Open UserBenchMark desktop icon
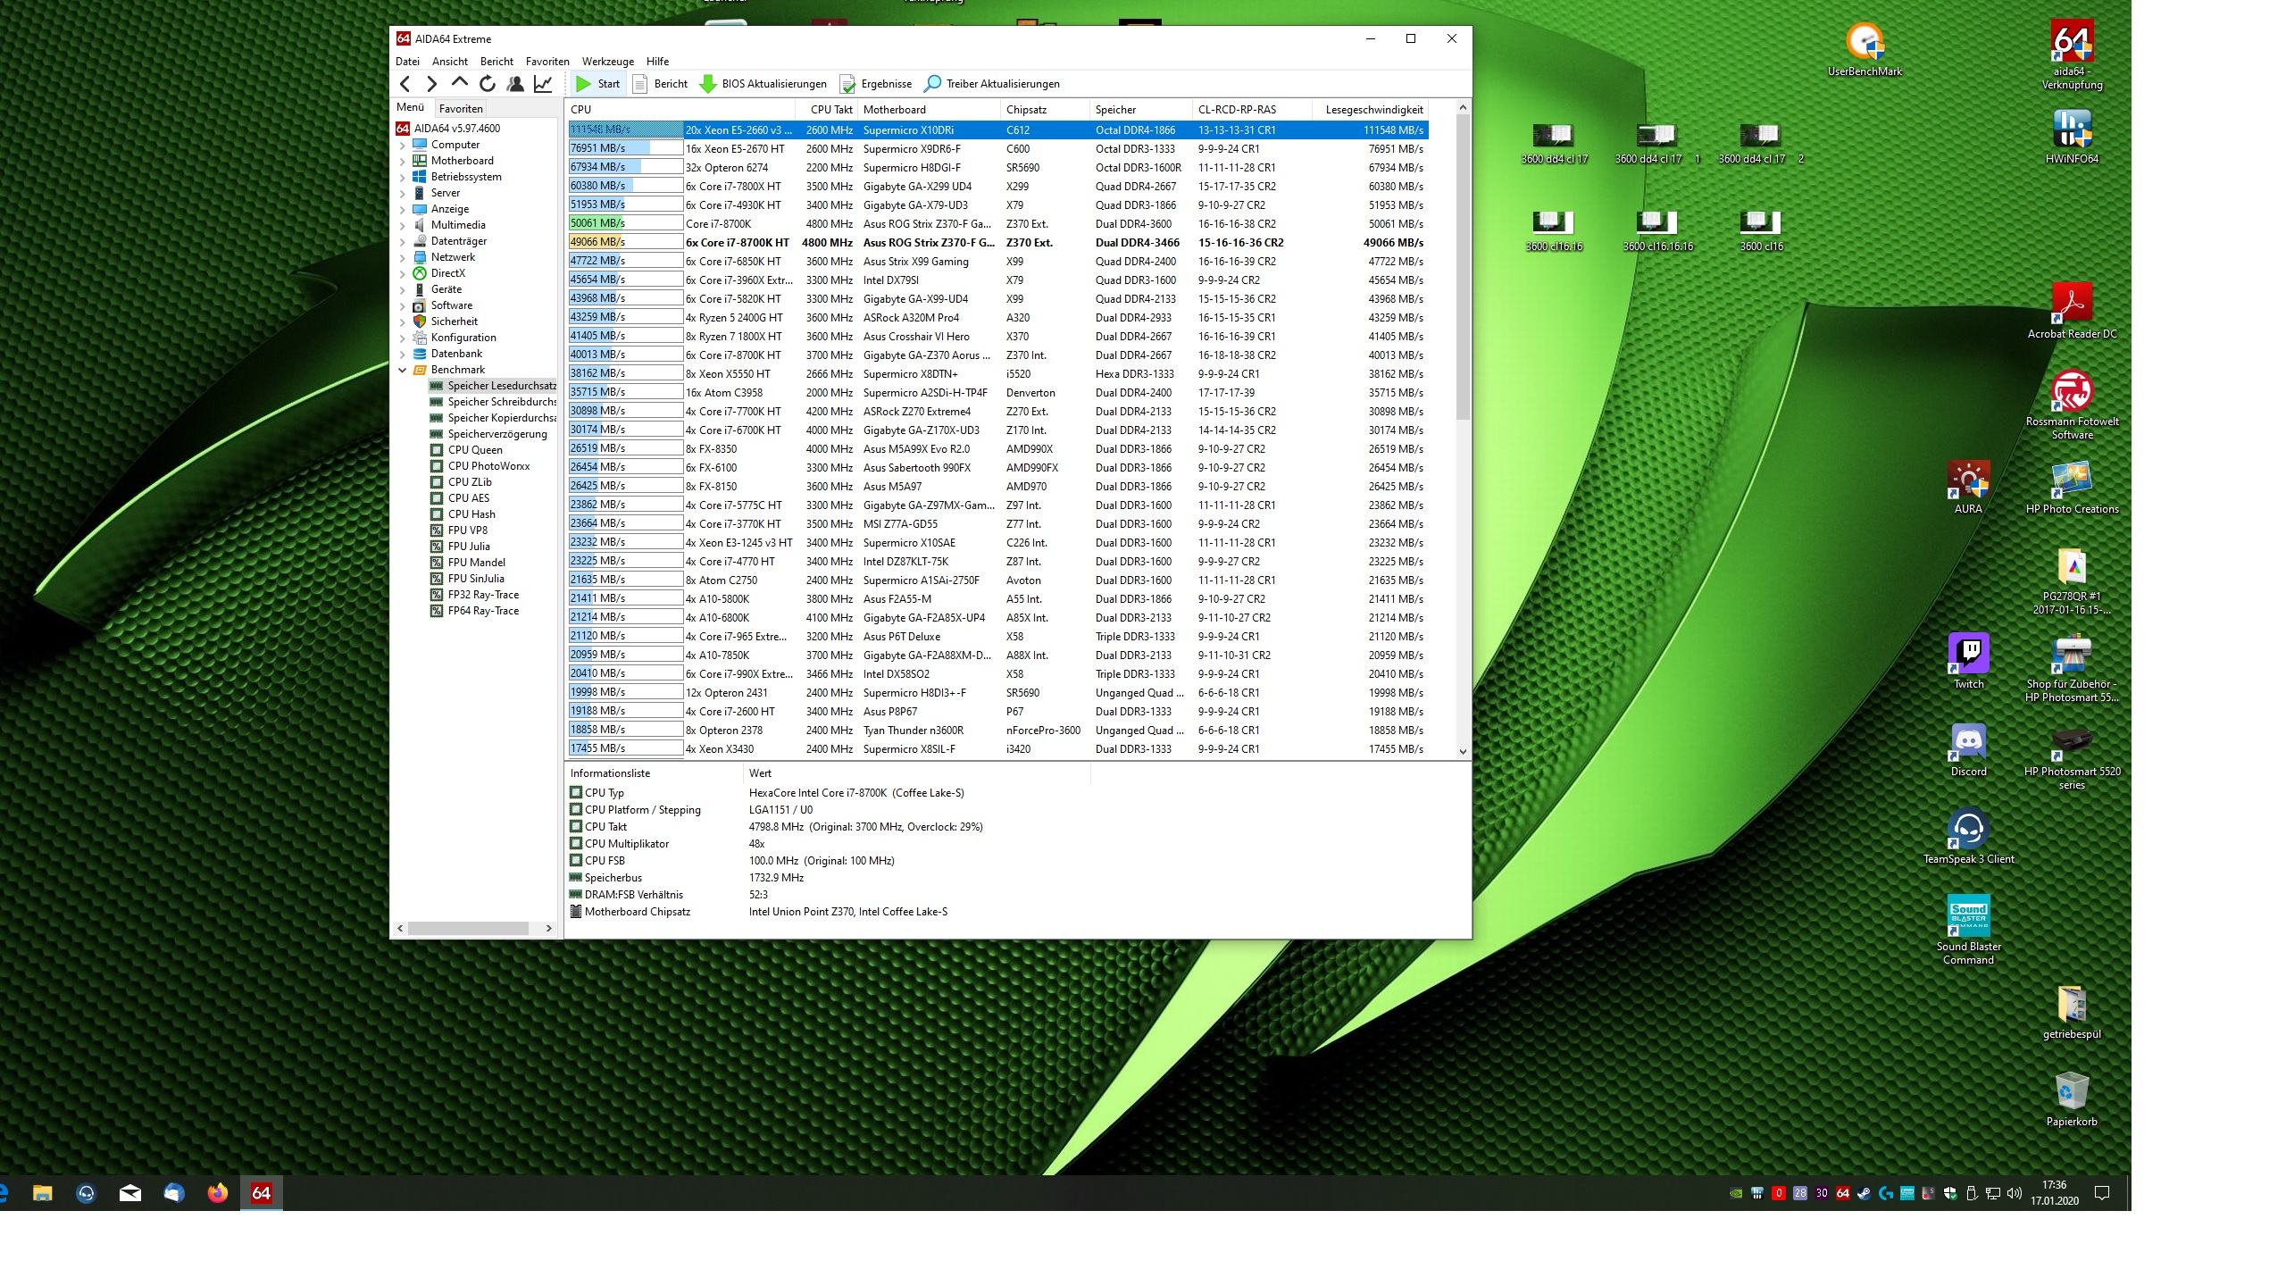Image resolution: width=2286 pixels, height=1286 pixels. tap(1865, 50)
